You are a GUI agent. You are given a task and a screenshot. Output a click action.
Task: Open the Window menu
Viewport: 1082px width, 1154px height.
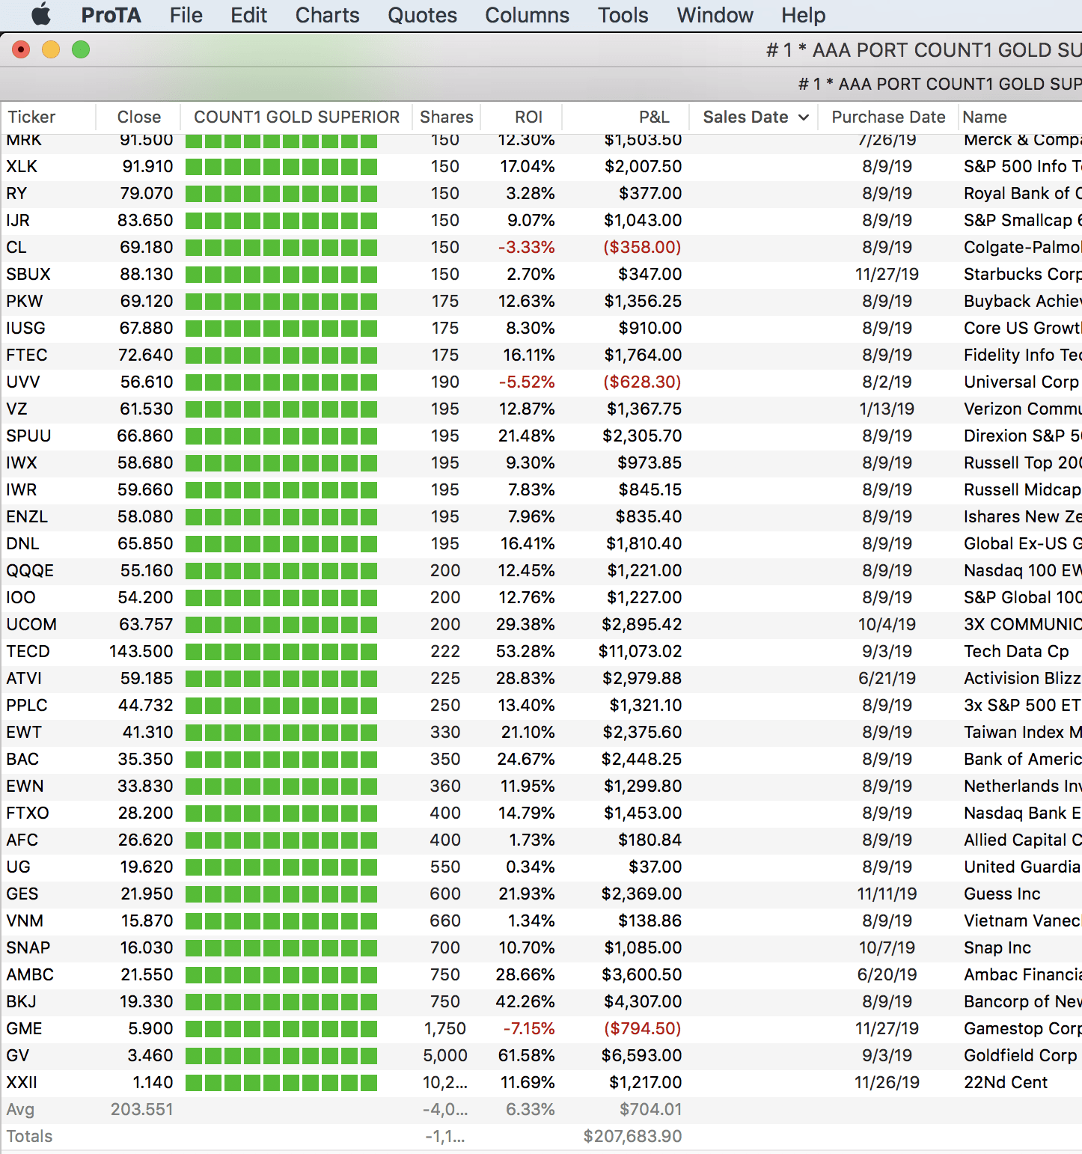tap(715, 15)
